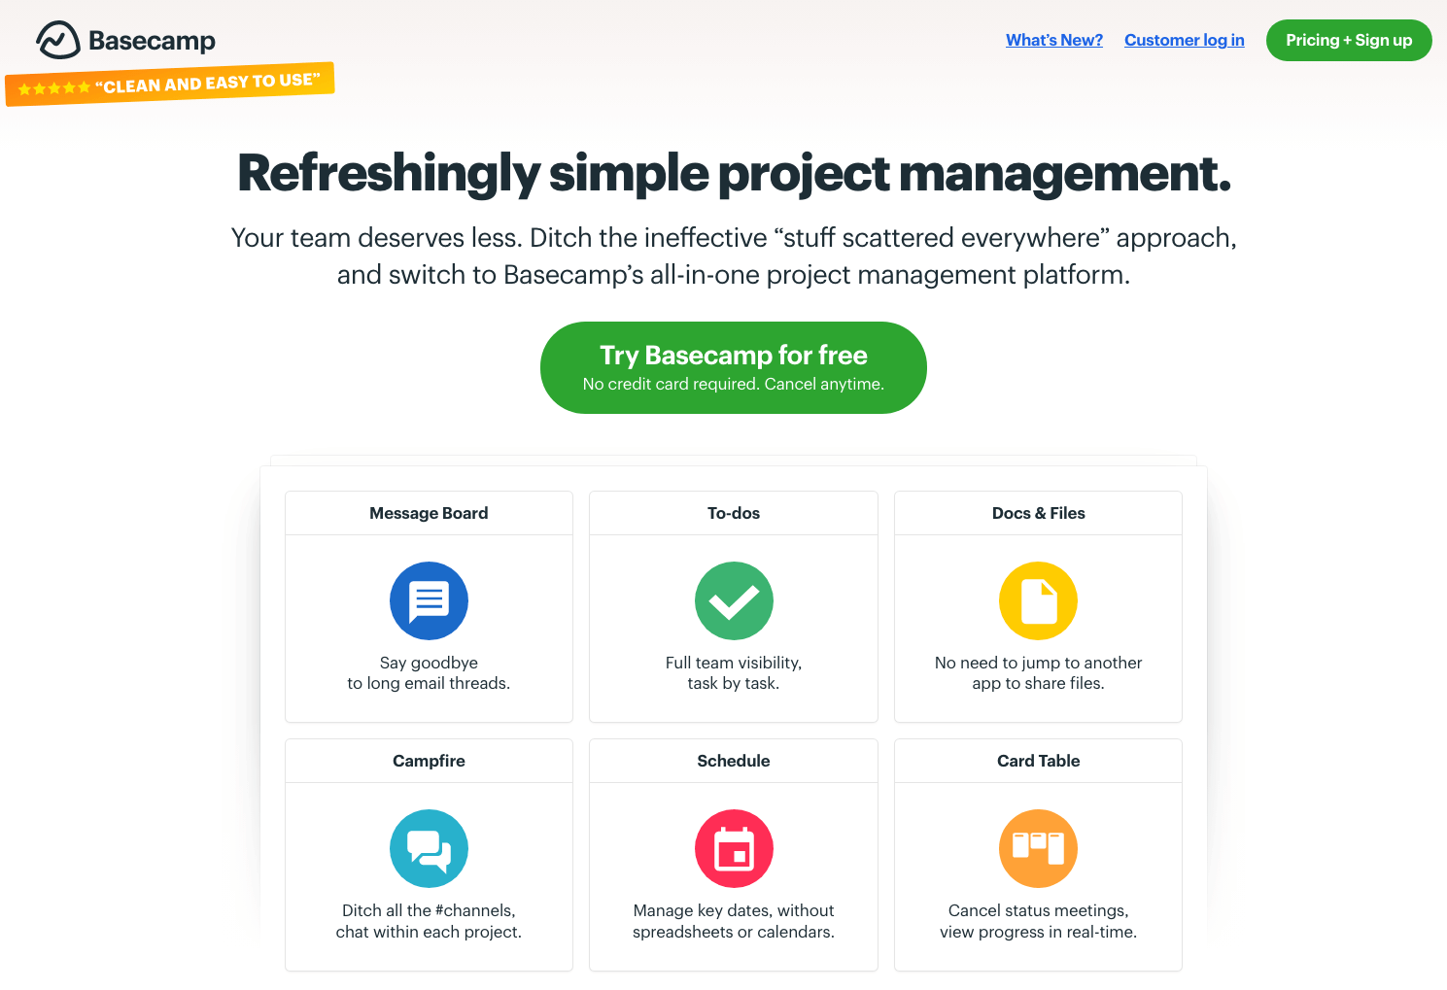Viewport: 1447px width, 990px height.
Task: Click the Basecamp logo icon
Action: click(x=57, y=40)
